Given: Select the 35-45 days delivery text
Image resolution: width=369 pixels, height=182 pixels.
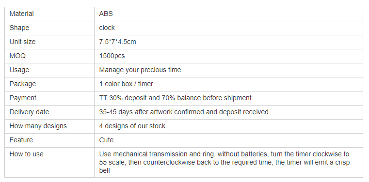Looking at the screenshot, I should click(x=184, y=112).
